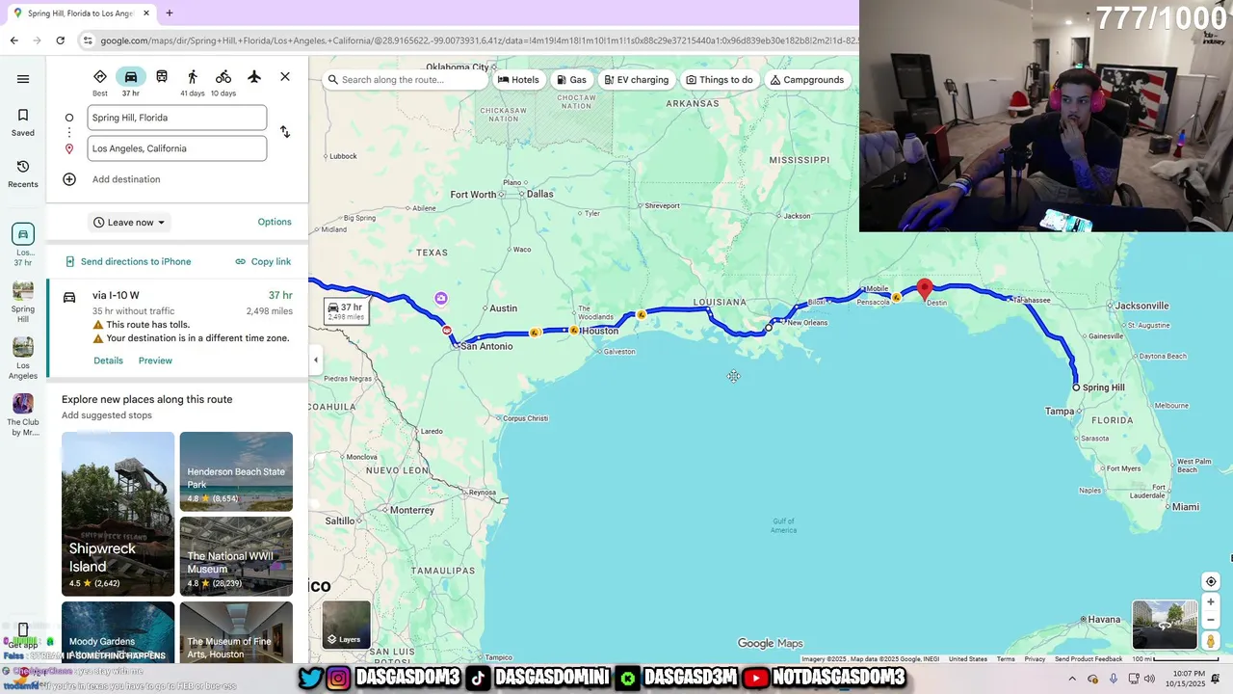Open the Henderson Beach State Park card
1233x694 pixels.
[236, 471]
